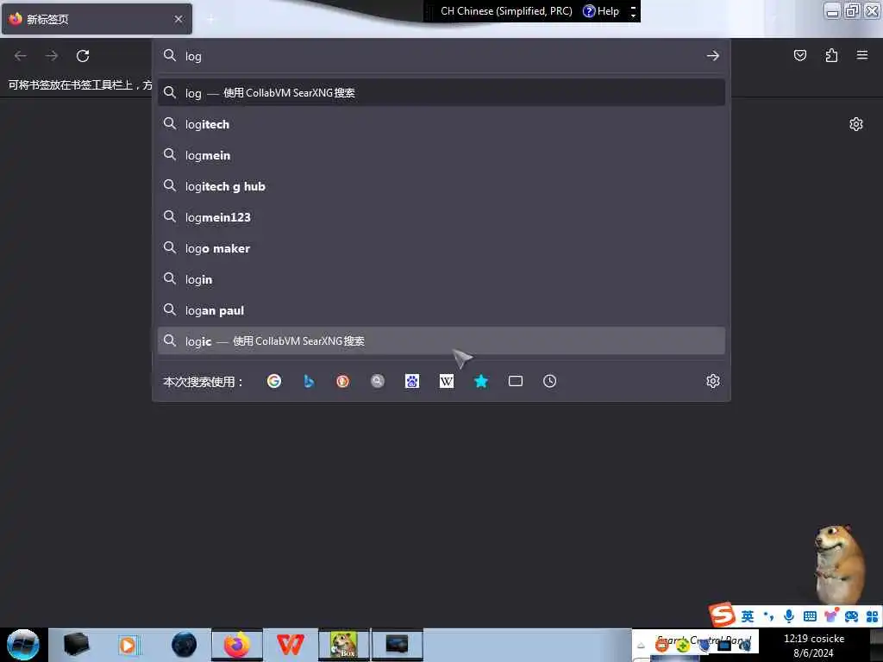The height and width of the screenshot is (662, 883).
Task: Open the Pocket save button
Action: tap(799, 55)
